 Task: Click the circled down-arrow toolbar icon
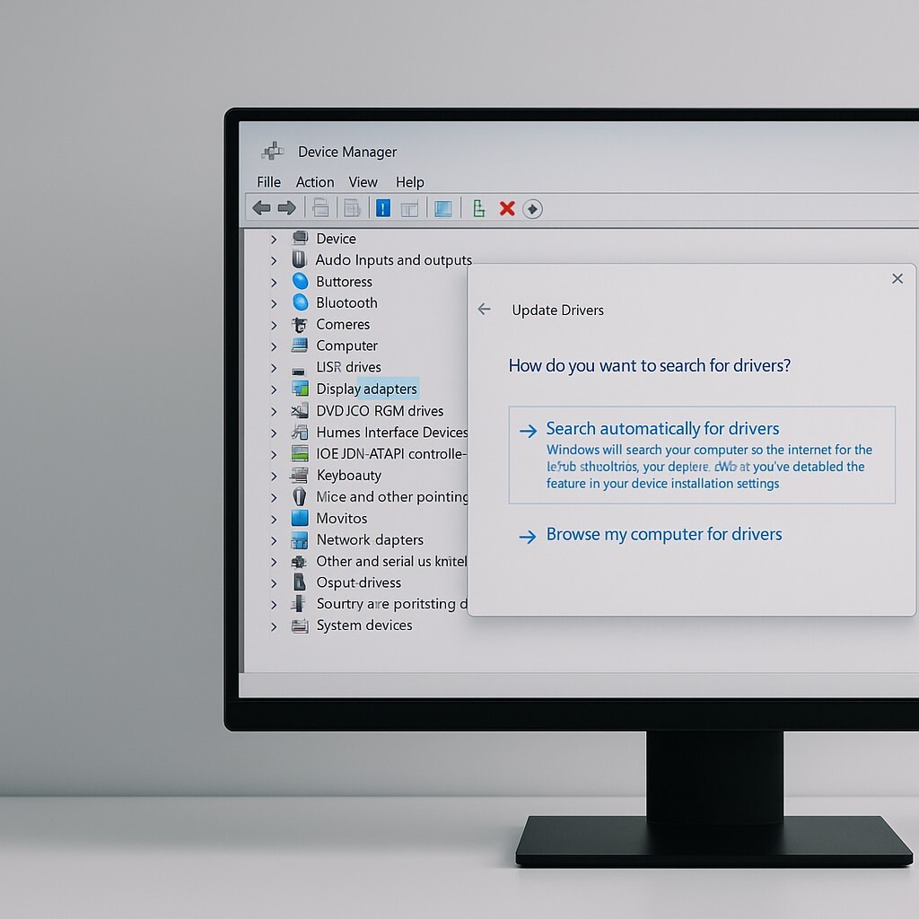532,208
